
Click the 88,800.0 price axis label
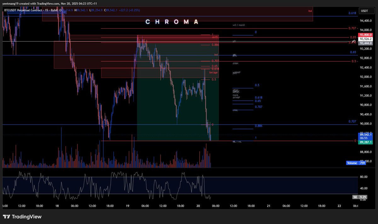click(x=366, y=152)
